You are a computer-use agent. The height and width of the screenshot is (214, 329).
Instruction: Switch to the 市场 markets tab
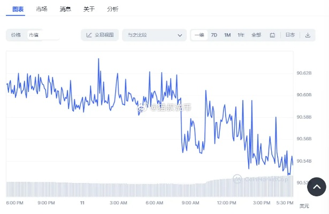(x=41, y=9)
